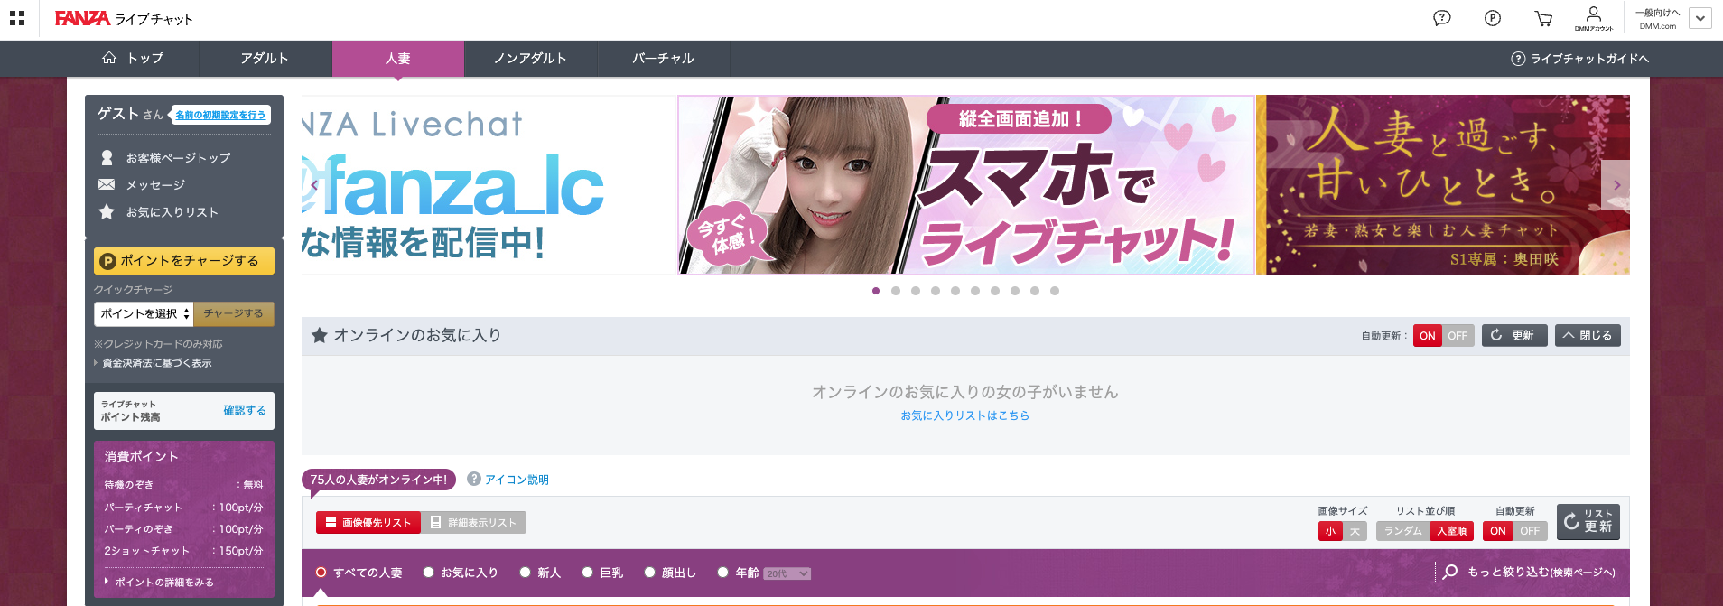Open the DMMアカウント user icon
The height and width of the screenshot is (606, 1723).
(1594, 18)
